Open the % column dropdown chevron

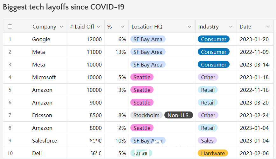[123, 27]
